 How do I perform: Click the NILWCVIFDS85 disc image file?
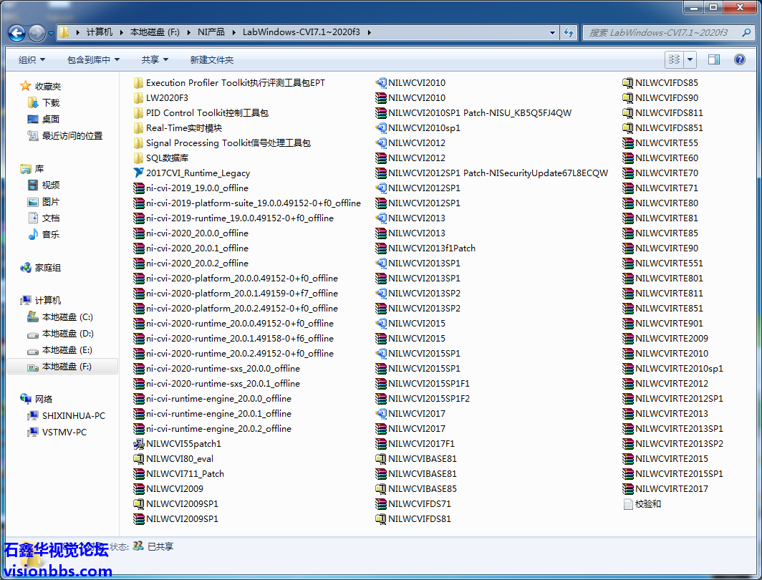(x=666, y=83)
